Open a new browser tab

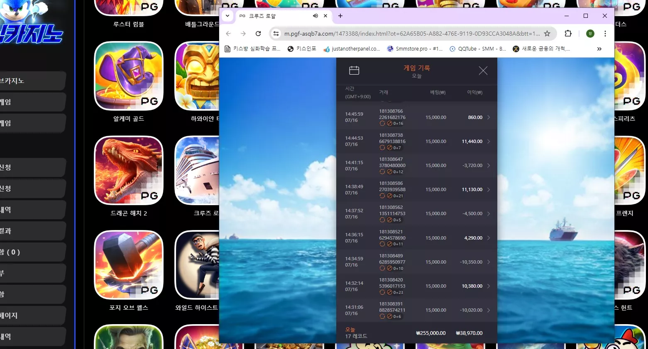tap(340, 16)
